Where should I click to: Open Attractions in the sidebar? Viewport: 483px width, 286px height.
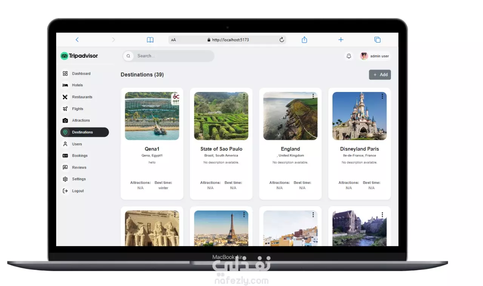(x=85, y=120)
